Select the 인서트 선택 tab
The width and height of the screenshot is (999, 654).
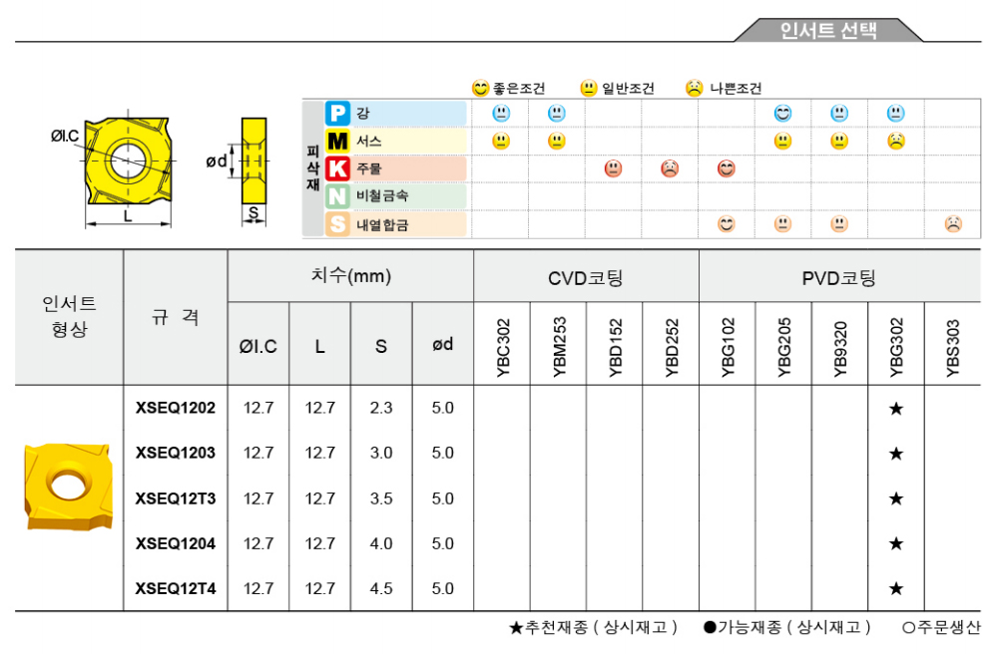pyautogui.click(x=828, y=31)
